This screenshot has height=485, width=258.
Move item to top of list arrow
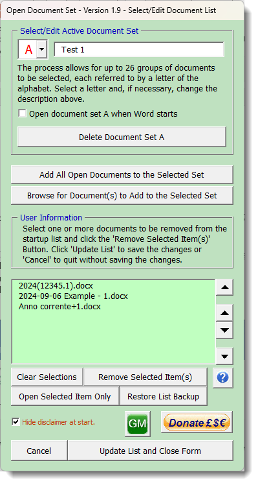tap(224, 287)
